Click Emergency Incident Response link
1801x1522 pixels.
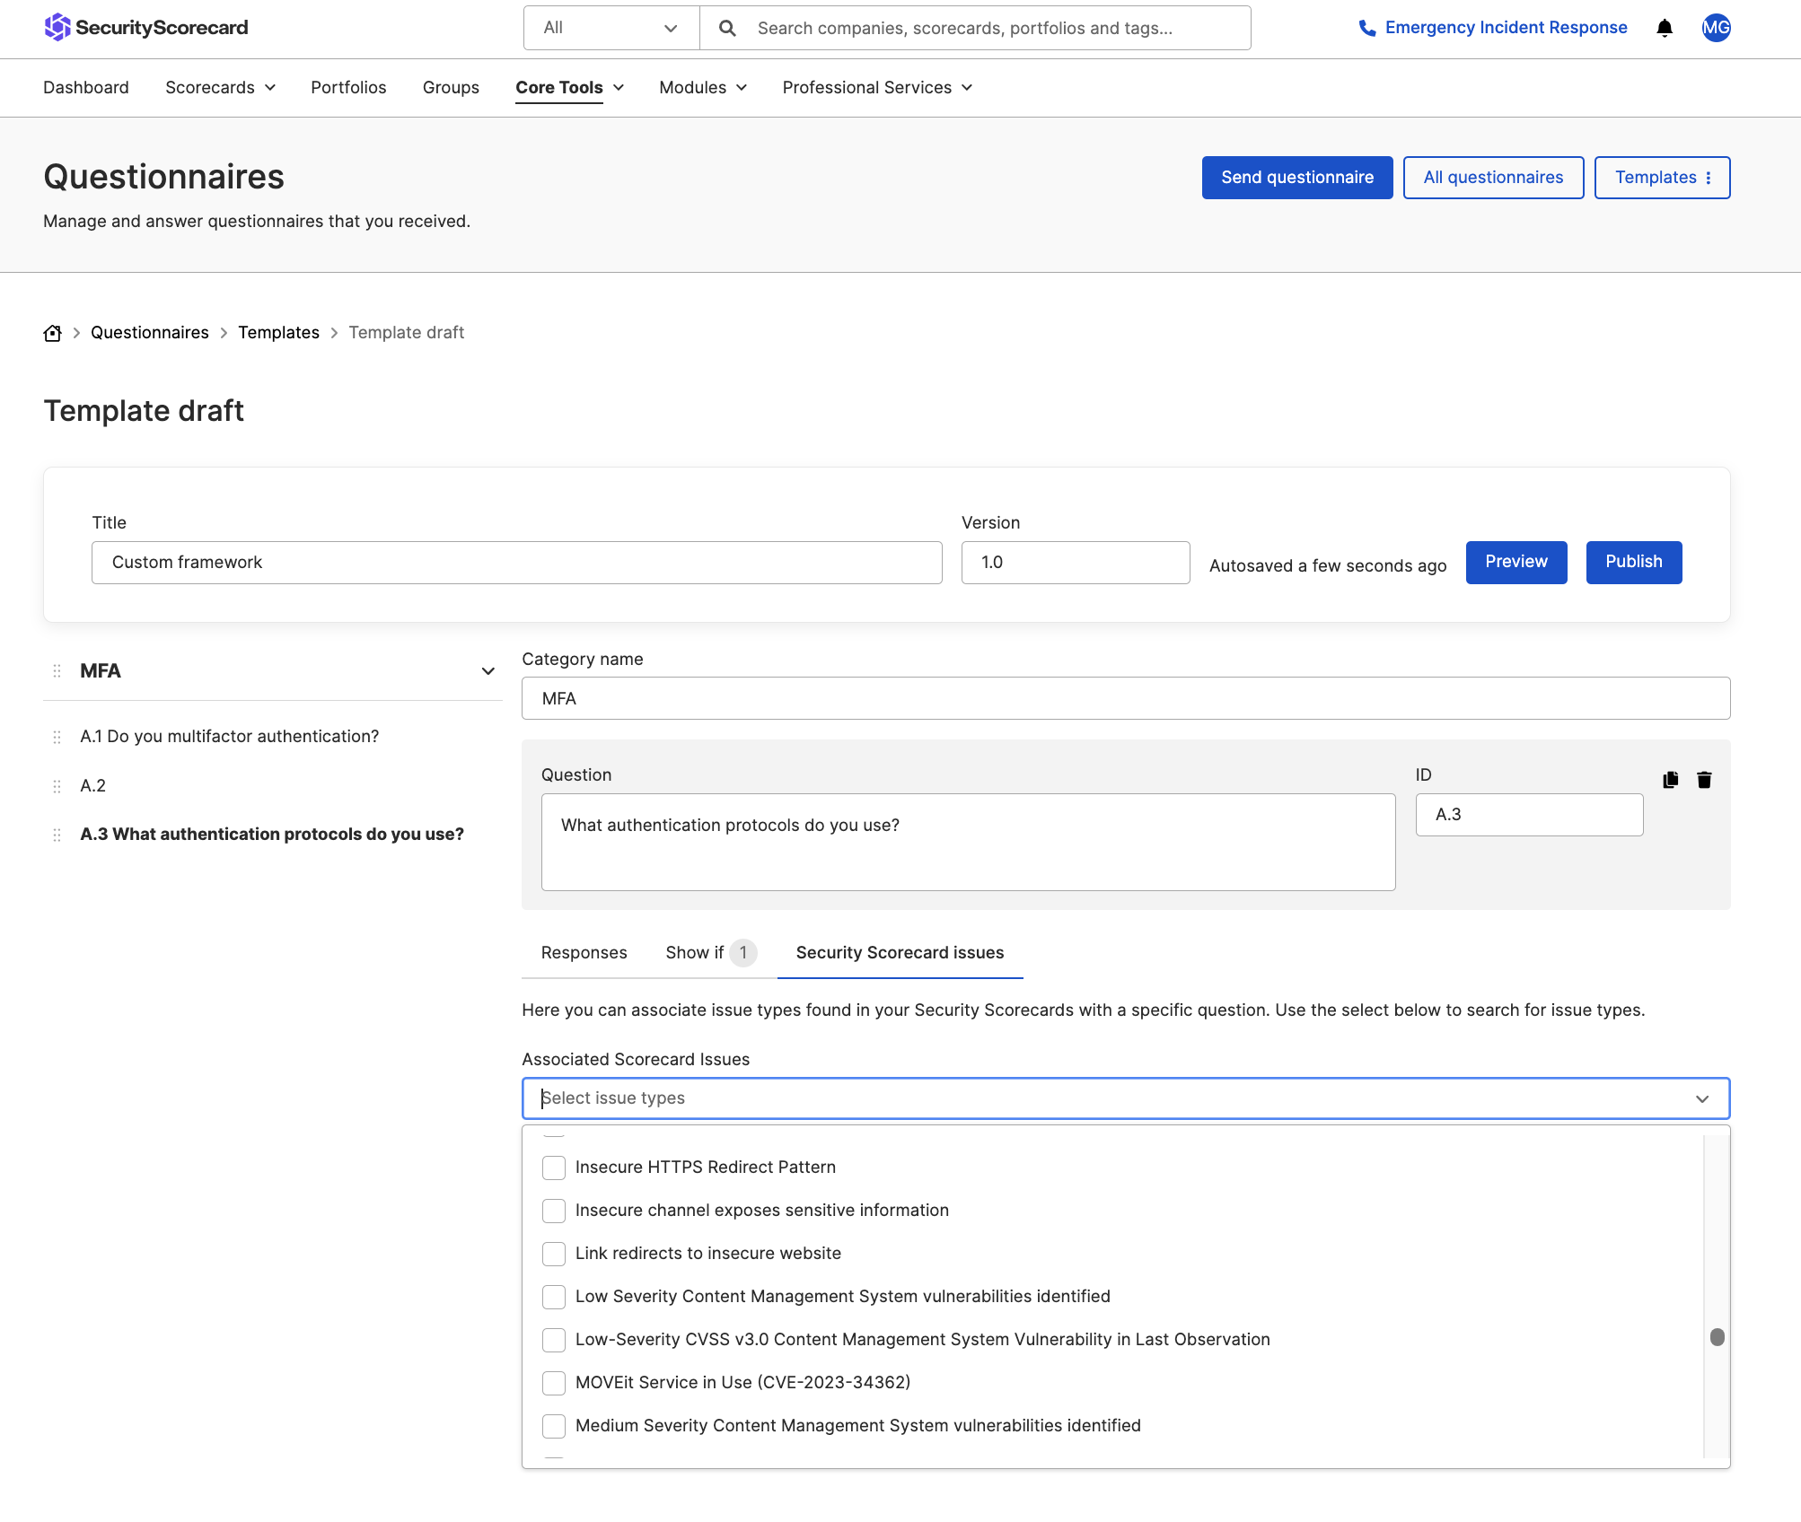tap(1506, 28)
